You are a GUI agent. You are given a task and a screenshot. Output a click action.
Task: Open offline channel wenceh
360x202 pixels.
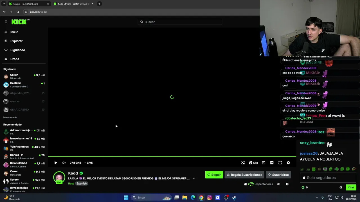point(24,101)
